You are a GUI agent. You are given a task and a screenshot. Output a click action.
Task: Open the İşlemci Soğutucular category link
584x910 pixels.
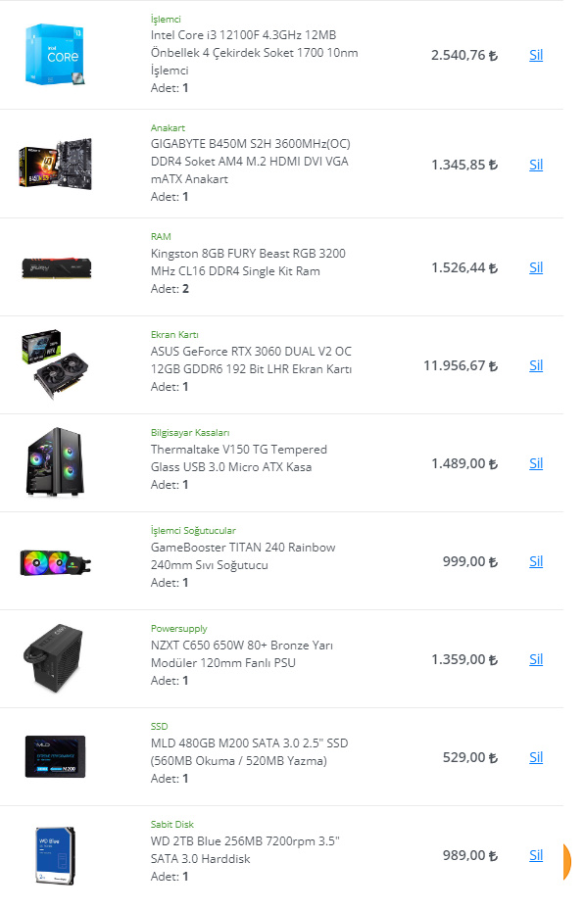pos(193,531)
